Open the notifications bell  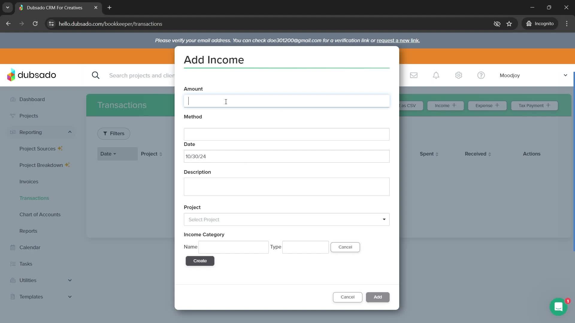(436, 75)
